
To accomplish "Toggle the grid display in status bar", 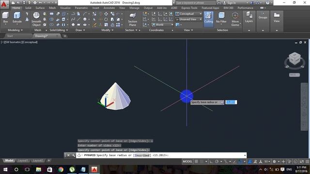I will (196, 161).
